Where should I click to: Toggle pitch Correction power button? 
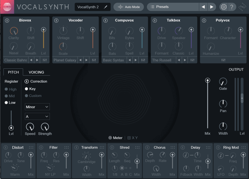click(27, 82)
